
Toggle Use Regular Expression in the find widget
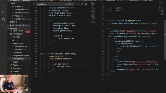[x=73, y=4]
